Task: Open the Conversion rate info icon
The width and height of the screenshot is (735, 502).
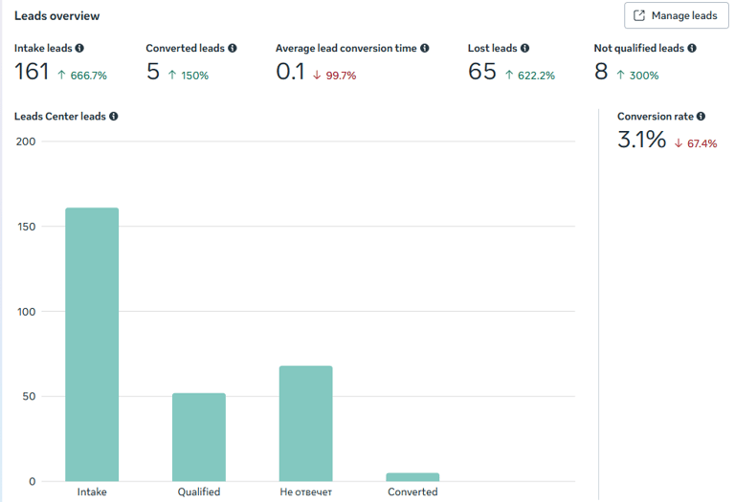Action: pos(702,117)
